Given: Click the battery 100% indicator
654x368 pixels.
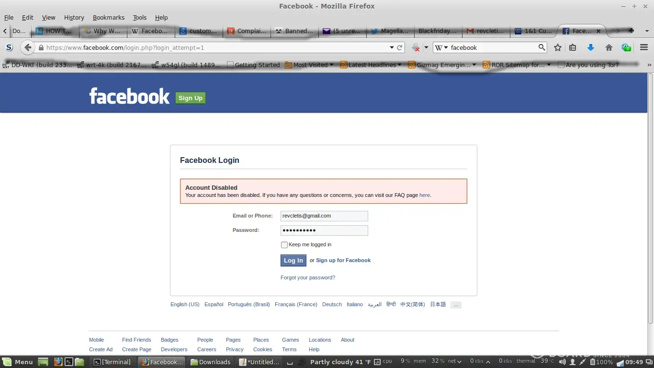Looking at the screenshot, I should tap(602, 362).
